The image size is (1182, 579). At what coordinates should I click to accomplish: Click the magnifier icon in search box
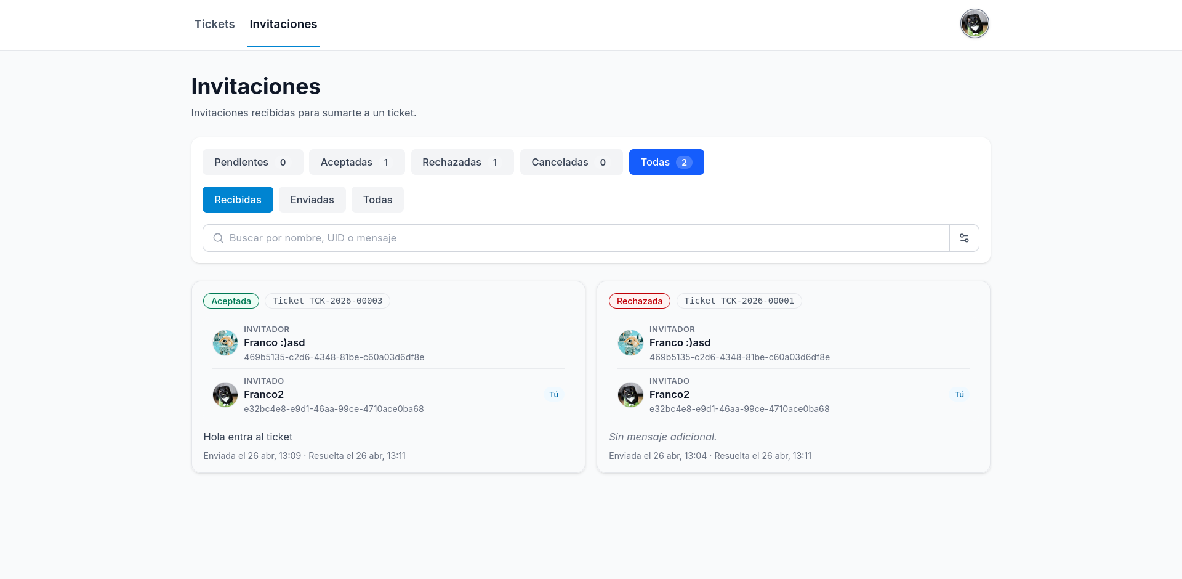click(x=218, y=238)
